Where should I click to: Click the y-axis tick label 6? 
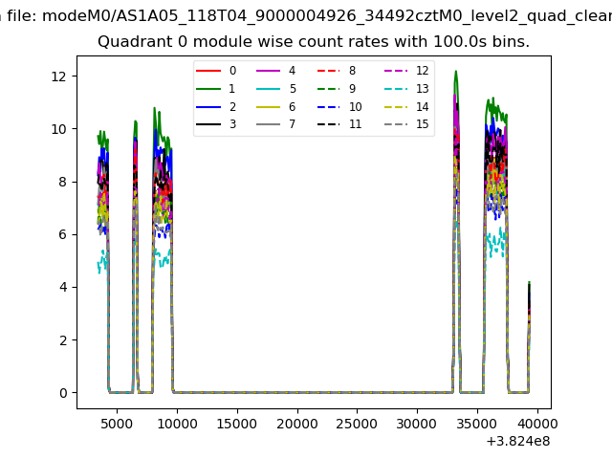[63, 234]
